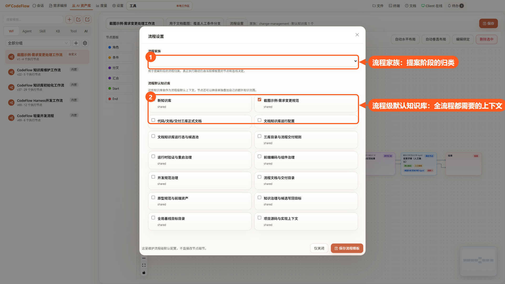Check 文档知识库运行配置

260,120
